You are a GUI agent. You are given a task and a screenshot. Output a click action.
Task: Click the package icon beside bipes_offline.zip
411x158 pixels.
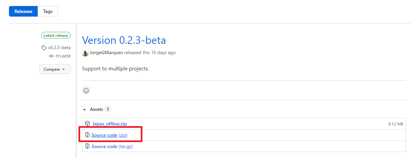pos(87,124)
